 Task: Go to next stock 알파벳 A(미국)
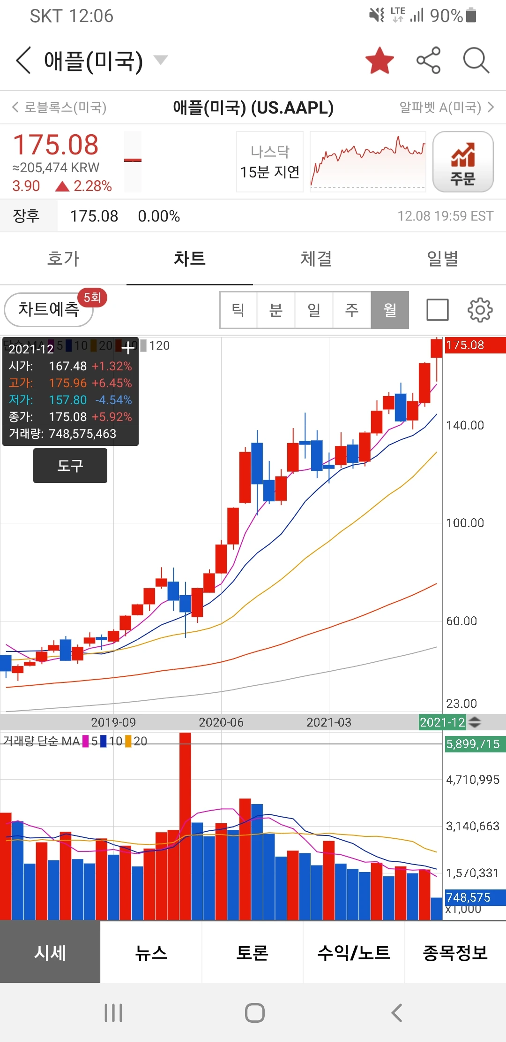click(x=446, y=107)
